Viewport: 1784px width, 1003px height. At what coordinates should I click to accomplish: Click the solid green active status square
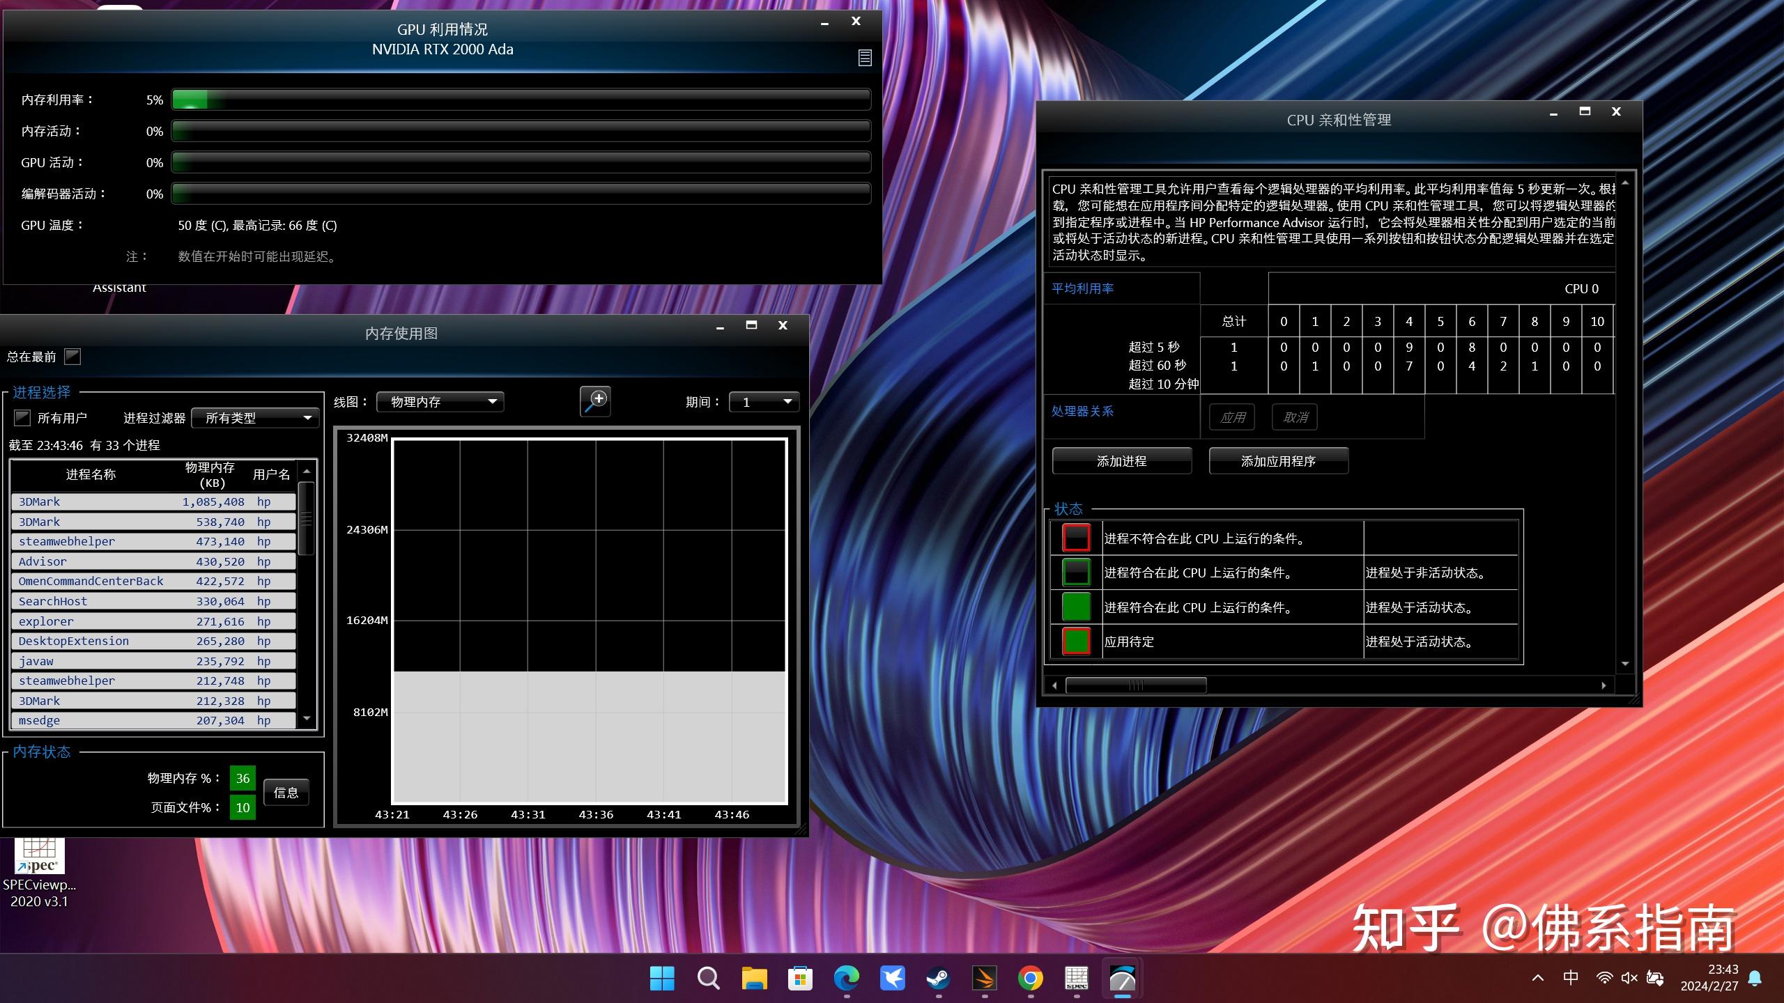pyautogui.click(x=1076, y=607)
